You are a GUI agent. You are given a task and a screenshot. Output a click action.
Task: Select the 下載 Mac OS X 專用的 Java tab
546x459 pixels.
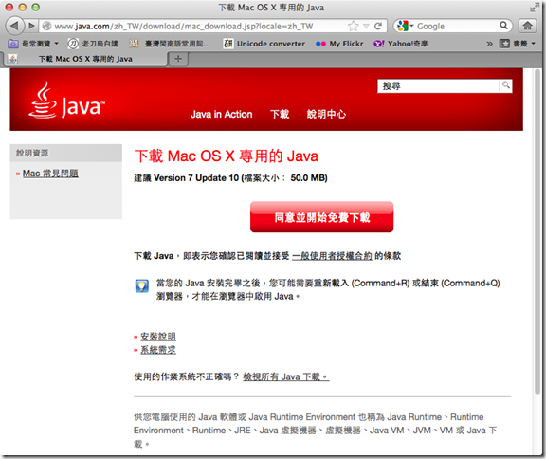point(85,59)
